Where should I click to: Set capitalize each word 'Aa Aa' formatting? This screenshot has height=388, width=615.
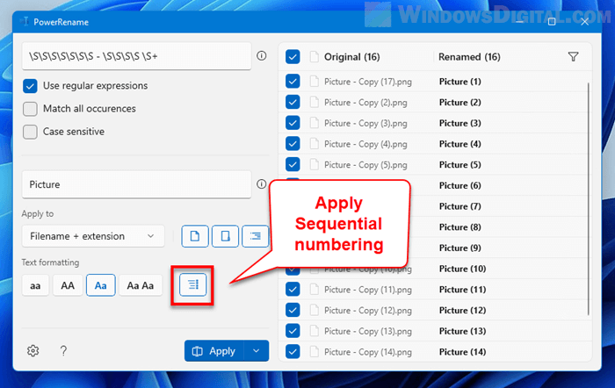141,285
